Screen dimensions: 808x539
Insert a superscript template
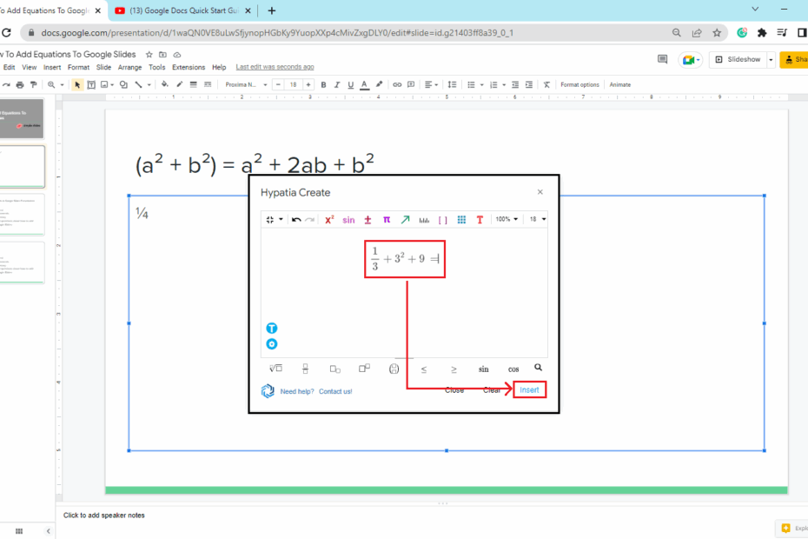point(364,369)
